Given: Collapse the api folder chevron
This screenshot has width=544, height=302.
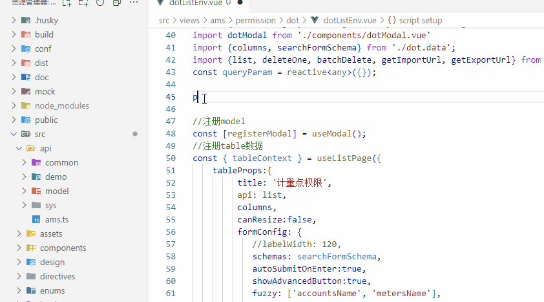Looking at the screenshot, I should [19, 148].
